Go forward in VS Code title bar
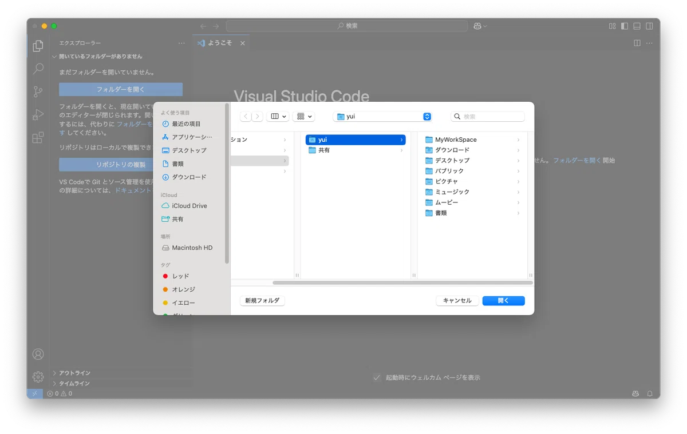 pos(216,26)
